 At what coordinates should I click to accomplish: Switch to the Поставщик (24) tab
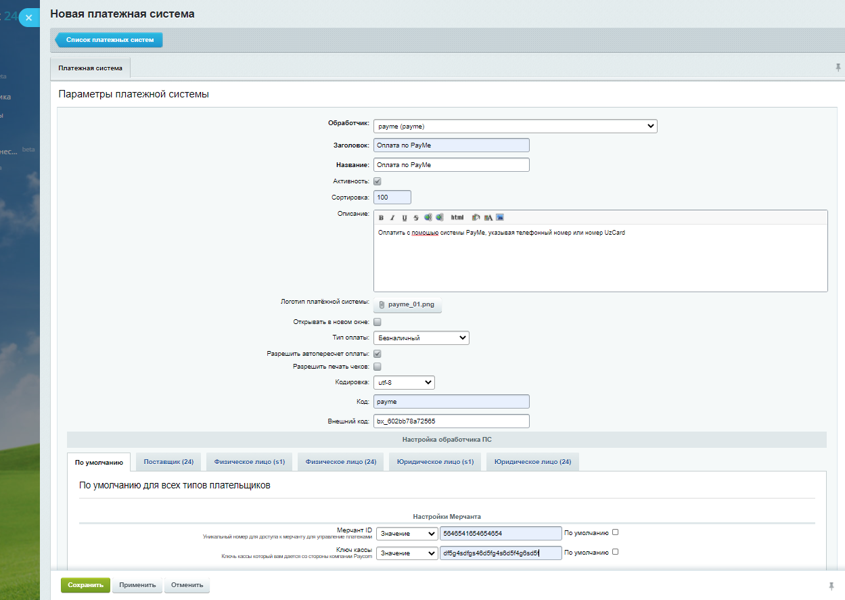coord(168,462)
